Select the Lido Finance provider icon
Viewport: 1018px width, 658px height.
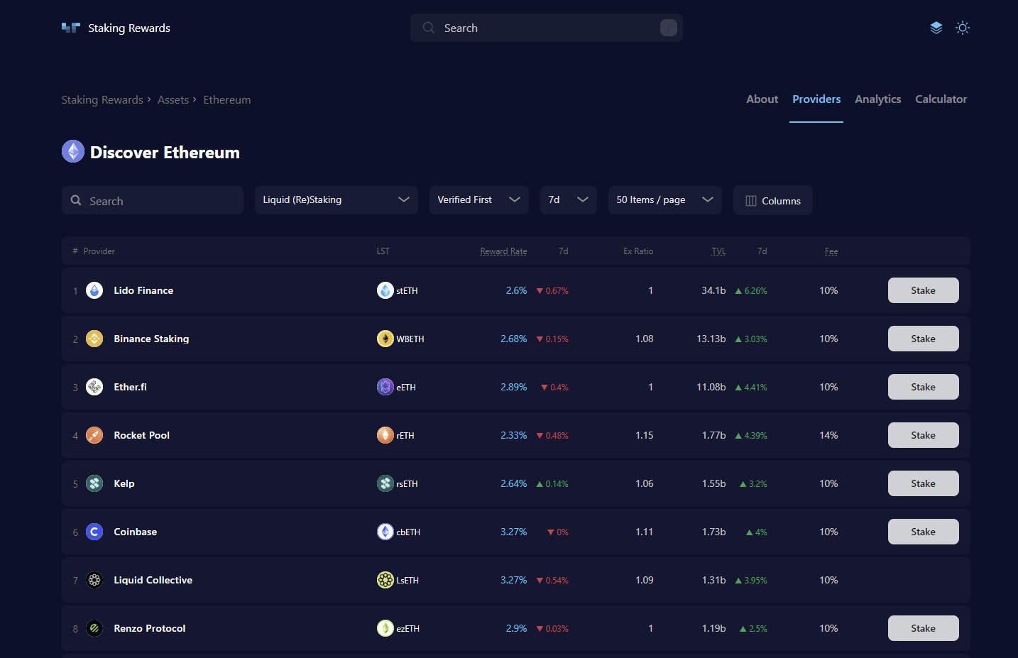(x=94, y=290)
